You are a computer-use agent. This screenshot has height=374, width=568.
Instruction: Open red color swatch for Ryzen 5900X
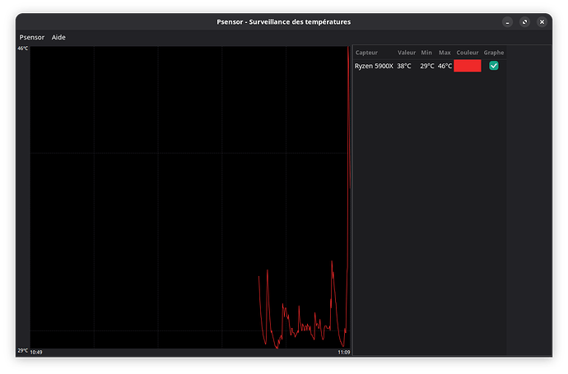point(467,66)
